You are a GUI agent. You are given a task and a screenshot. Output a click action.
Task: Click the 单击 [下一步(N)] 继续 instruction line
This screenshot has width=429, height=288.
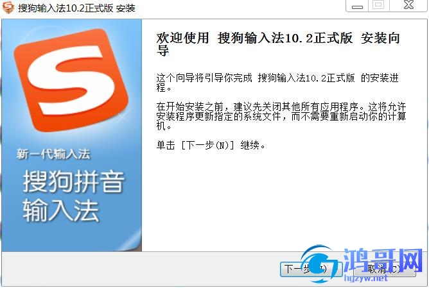pyautogui.click(x=211, y=145)
